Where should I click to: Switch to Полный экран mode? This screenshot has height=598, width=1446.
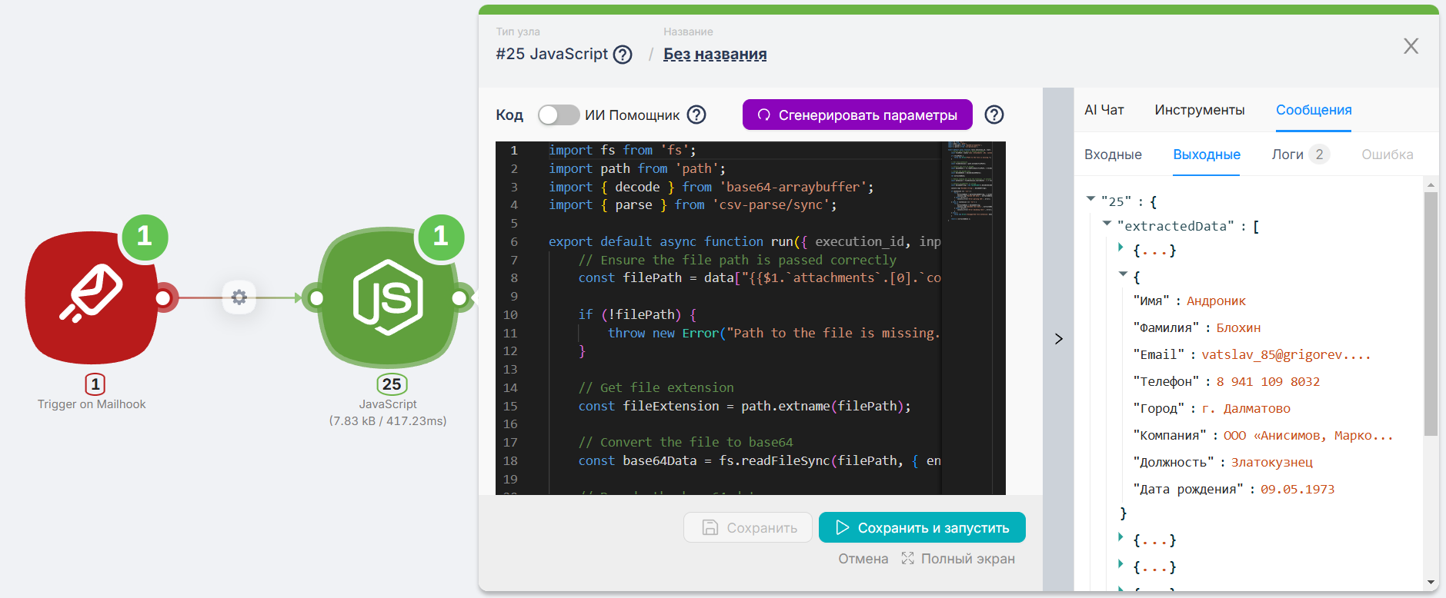[x=958, y=559]
